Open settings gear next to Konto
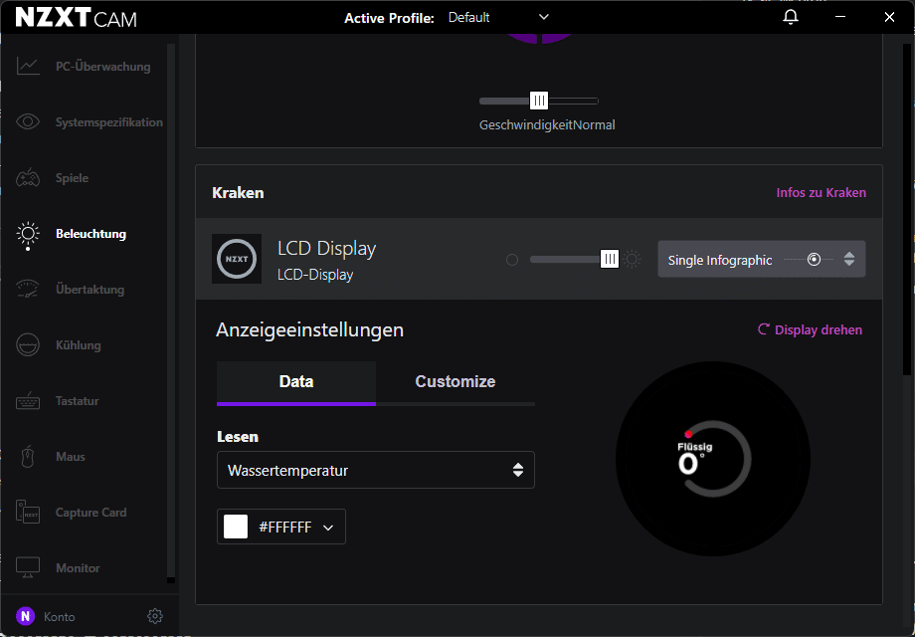The image size is (915, 637). point(155,616)
